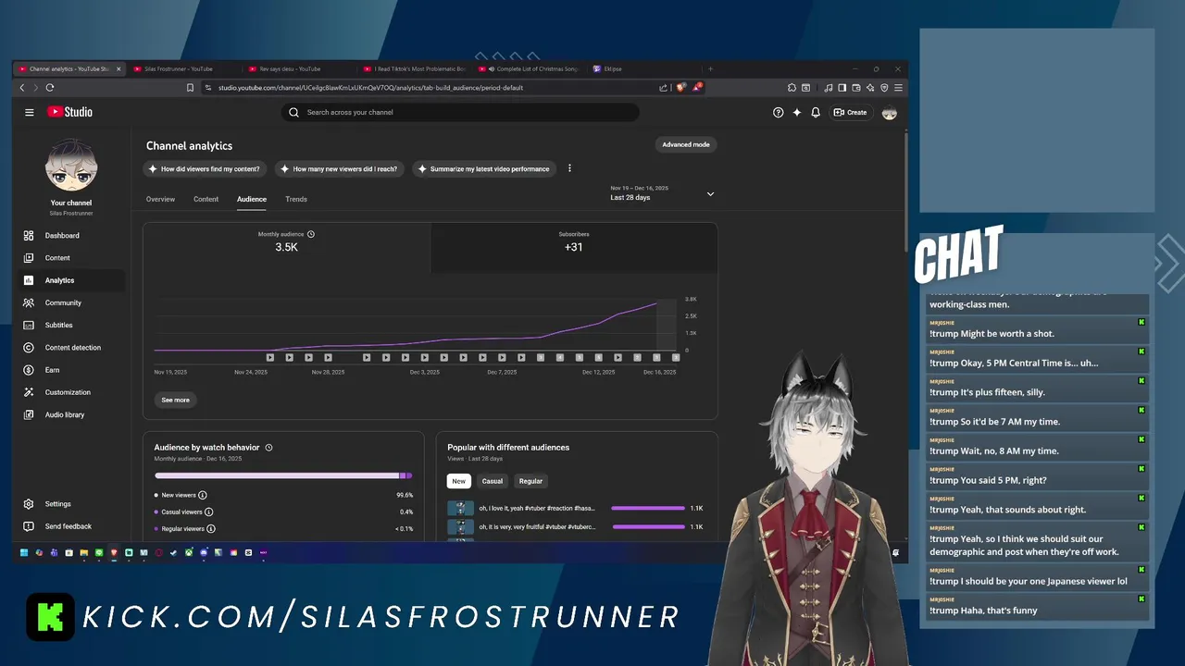1185x666 pixels.
Task: Bookmark this page using the bookmark icon
Action: [x=190, y=88]
